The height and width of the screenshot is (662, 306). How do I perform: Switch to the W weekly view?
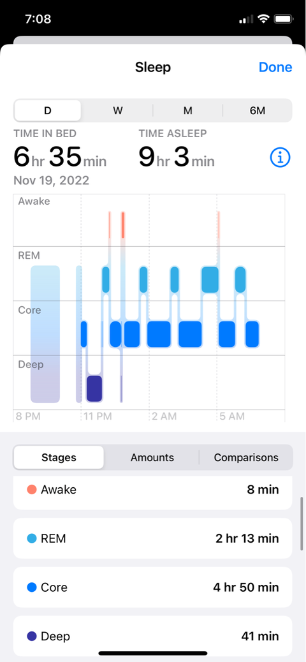(118, 110)
